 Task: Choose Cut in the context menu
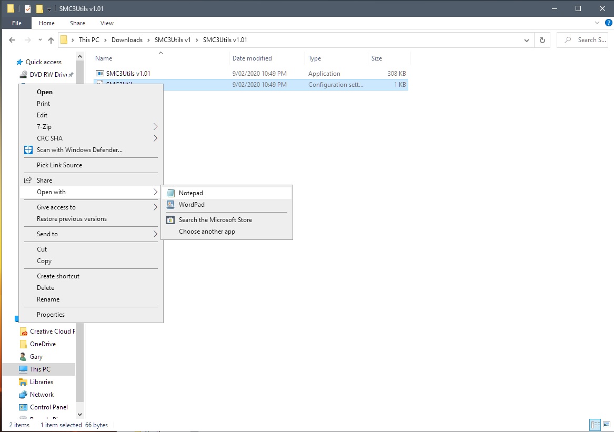(x=91, y=249)
